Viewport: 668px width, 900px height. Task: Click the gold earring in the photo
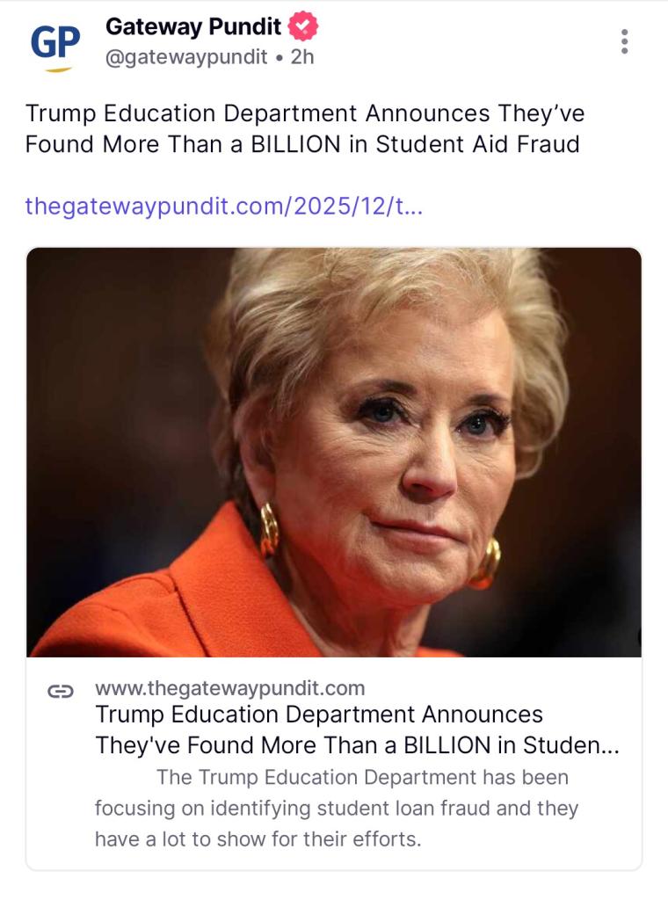coord(268,530)
